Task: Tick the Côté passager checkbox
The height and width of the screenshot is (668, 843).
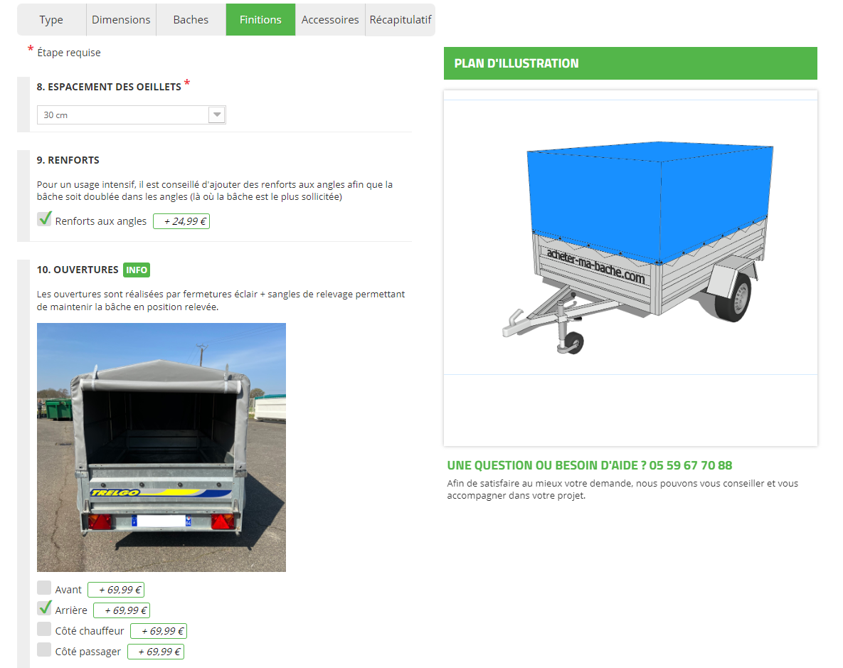Action: point(44,650)
